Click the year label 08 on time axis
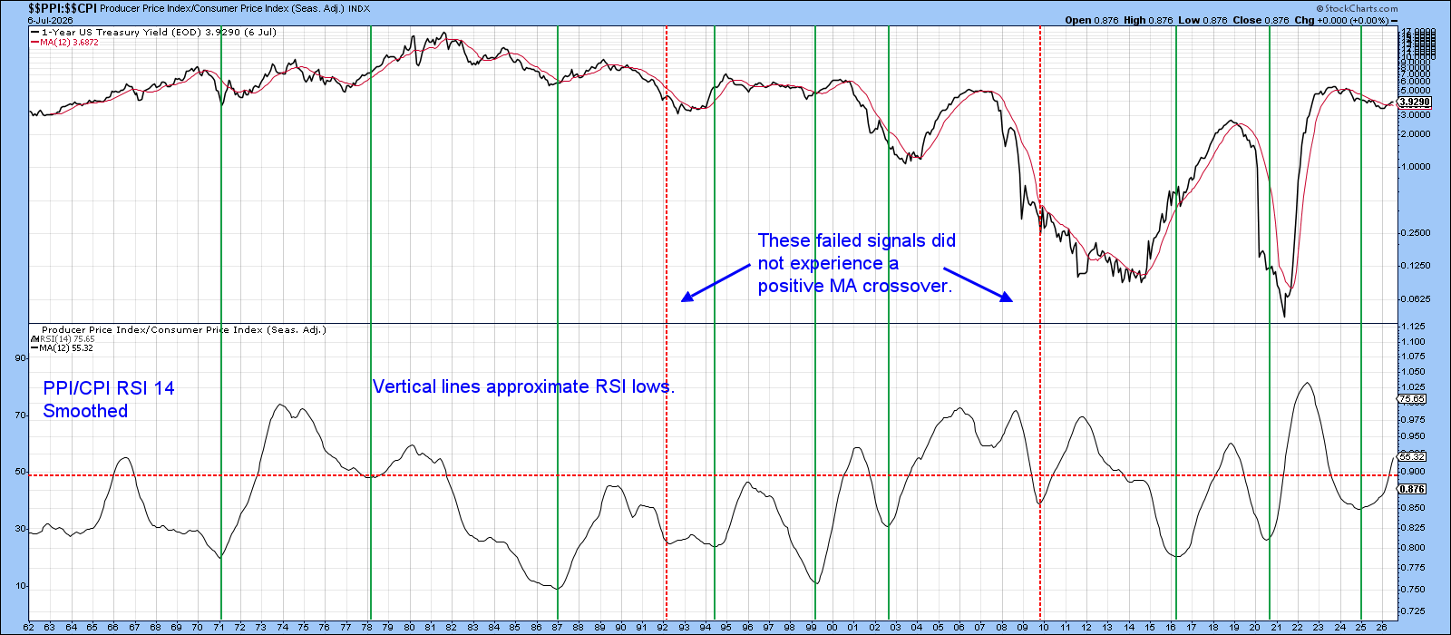 pos(1001,628)
